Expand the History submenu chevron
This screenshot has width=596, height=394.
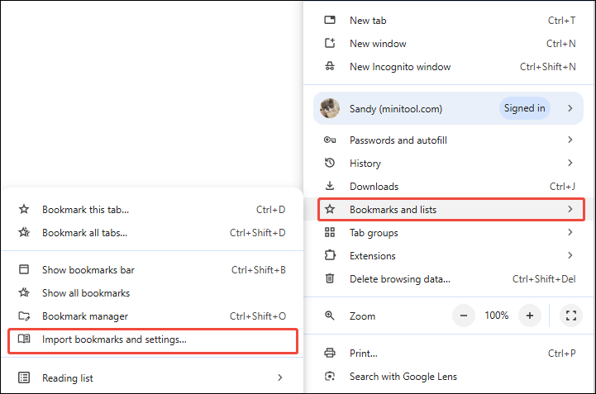coord(570,164)
